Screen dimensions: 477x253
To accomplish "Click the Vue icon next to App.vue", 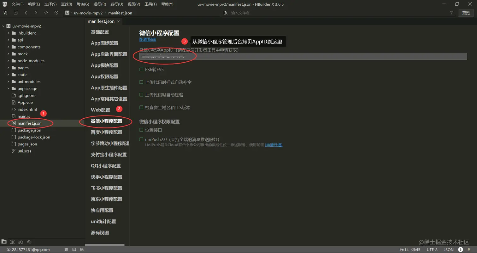I will point(14,102).
